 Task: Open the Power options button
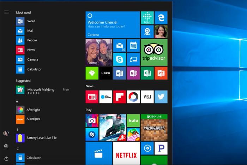click(x=6, y=159)
